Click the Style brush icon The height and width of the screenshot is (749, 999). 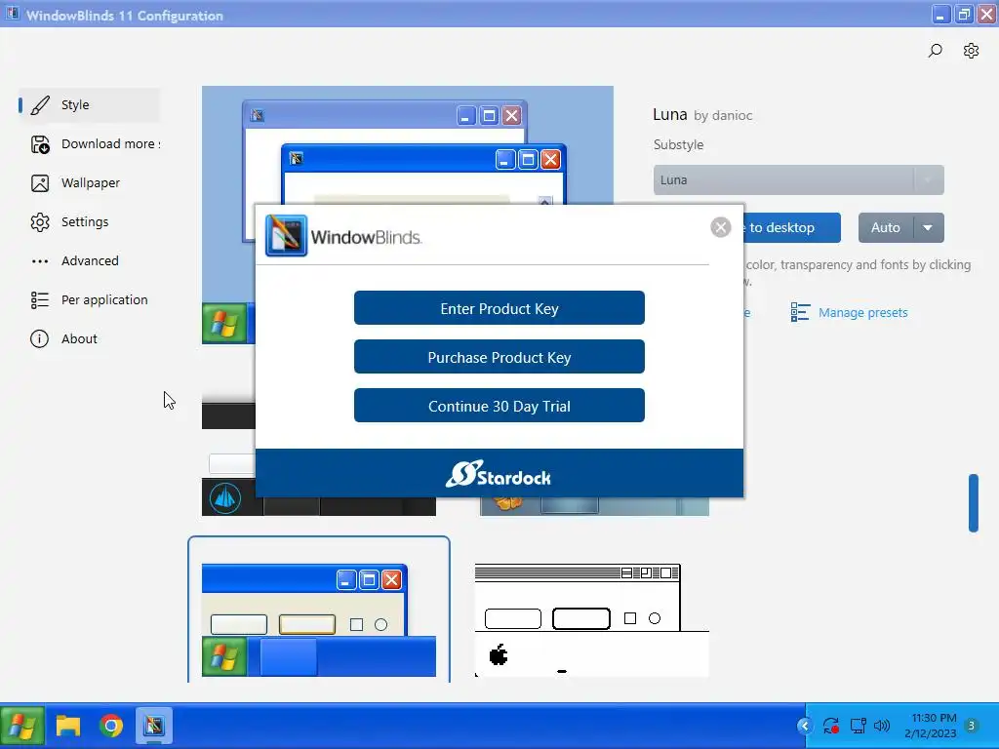40,105
